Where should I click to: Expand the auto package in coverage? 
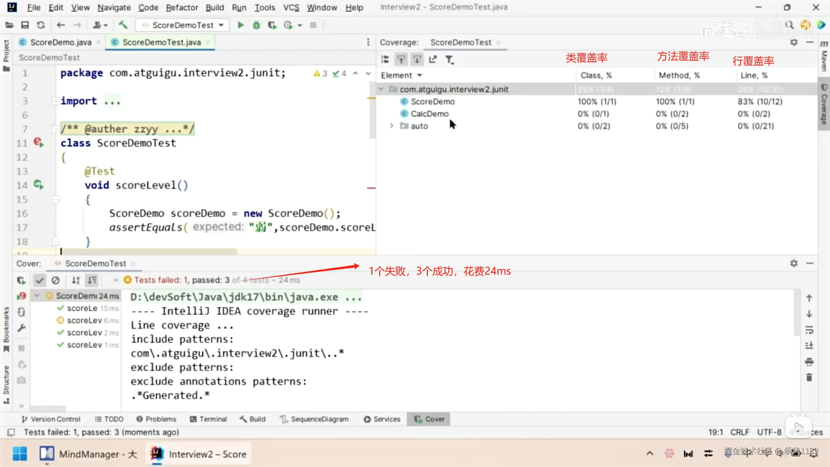point(391,126)
